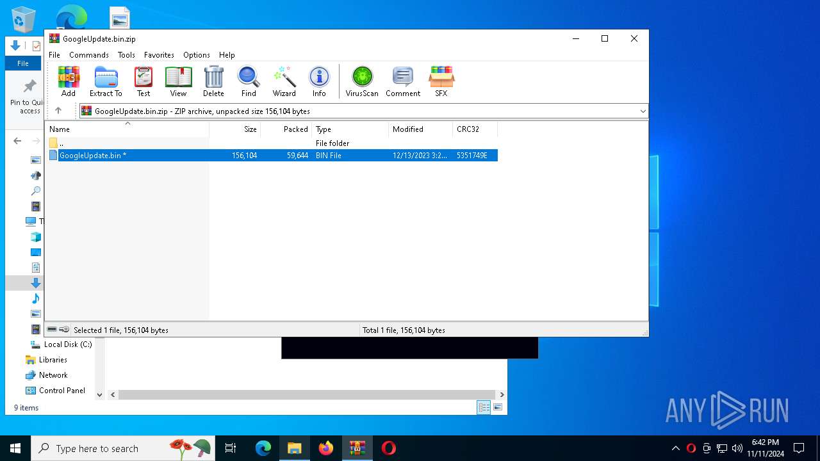
Task: Click the Explorer Back arrow
Action: [17, 141]
